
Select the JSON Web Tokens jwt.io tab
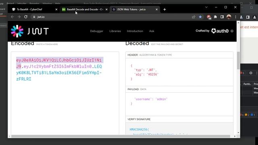pos(135,9)
